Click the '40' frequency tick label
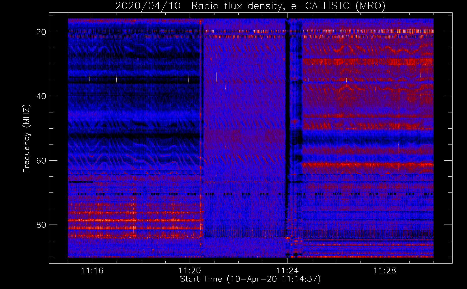This screenshot has height=289, width=467. point(42,96)
